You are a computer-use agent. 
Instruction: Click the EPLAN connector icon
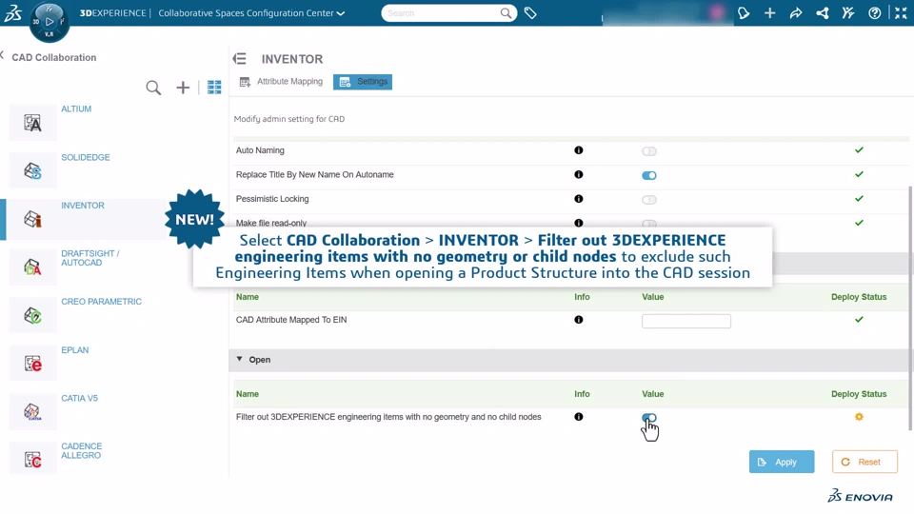pos(32,364)
